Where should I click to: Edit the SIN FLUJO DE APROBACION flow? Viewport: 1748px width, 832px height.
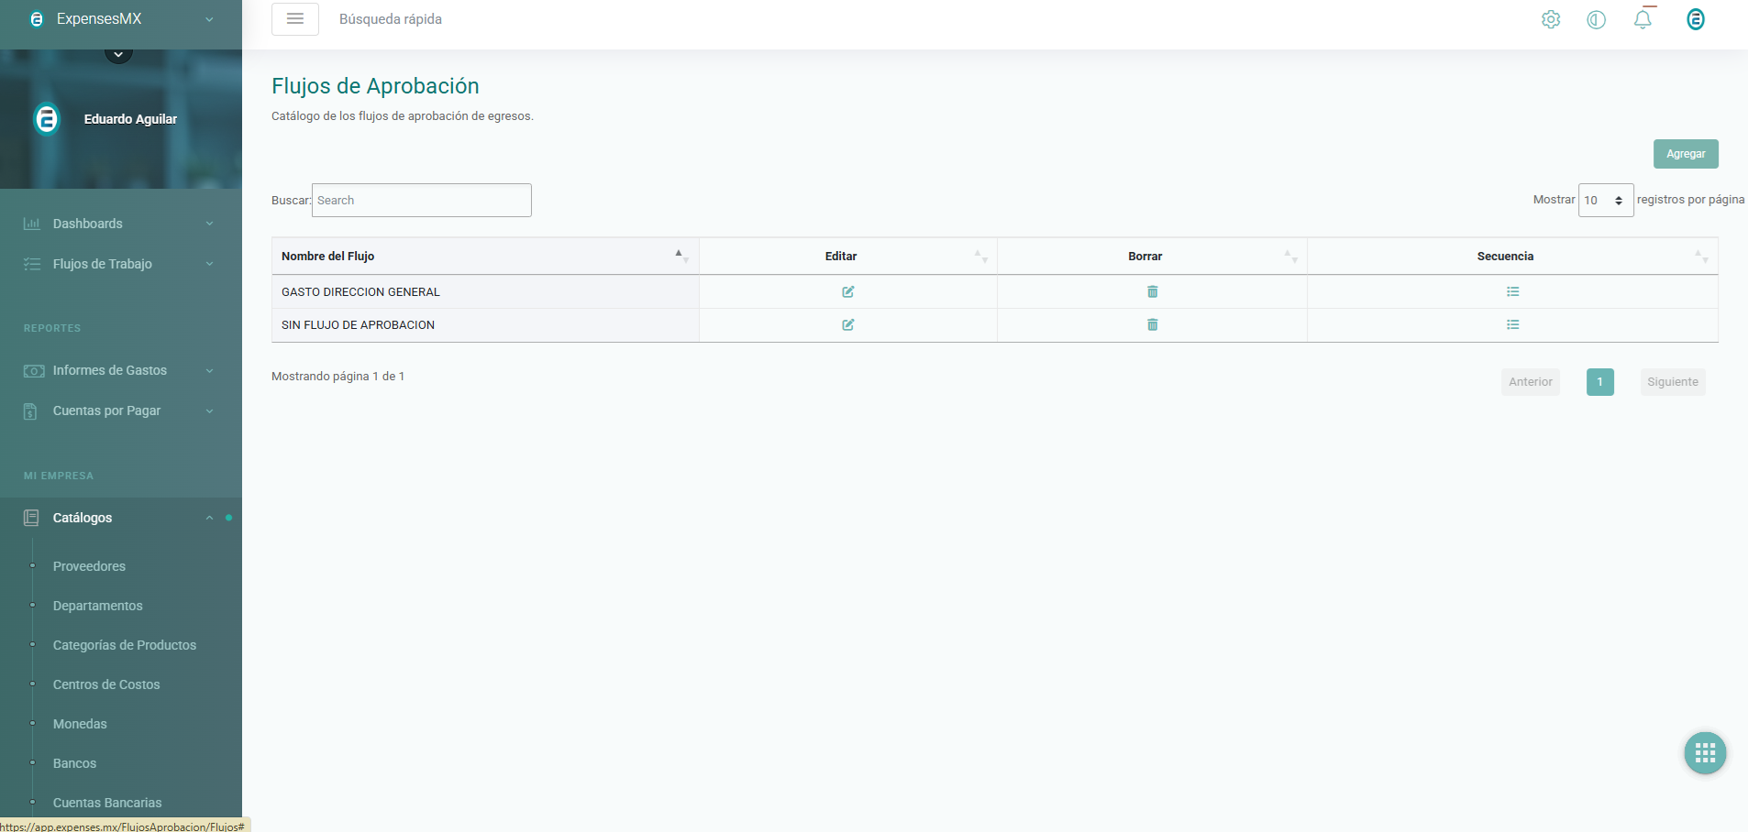click(847, 324)
